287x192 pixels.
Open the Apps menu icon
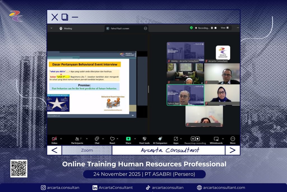(x=176, y=139)
